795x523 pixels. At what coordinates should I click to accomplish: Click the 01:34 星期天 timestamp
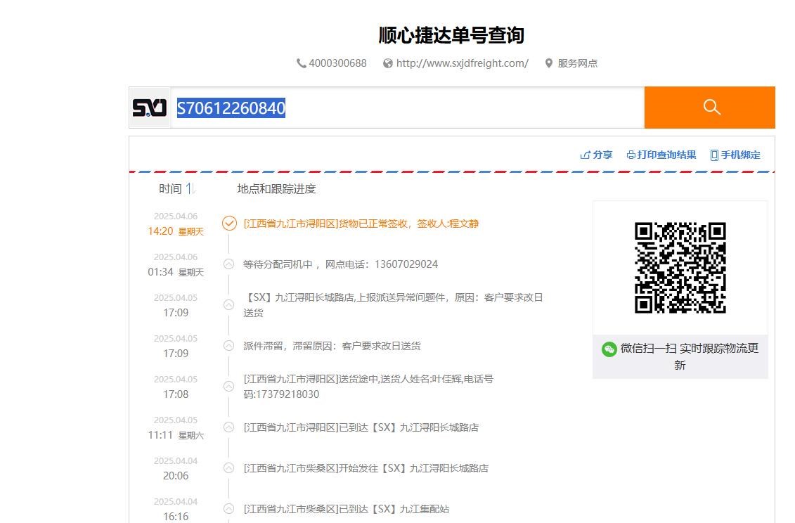tap(176, 272)
